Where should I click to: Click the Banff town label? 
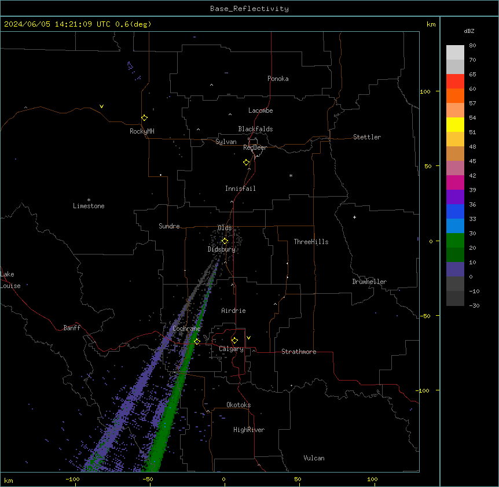(72, 328)
